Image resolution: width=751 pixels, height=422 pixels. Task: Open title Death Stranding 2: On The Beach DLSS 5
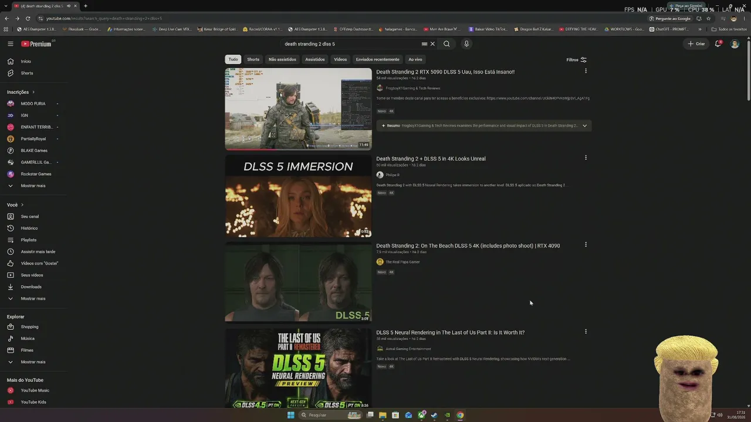pos(468,246)
